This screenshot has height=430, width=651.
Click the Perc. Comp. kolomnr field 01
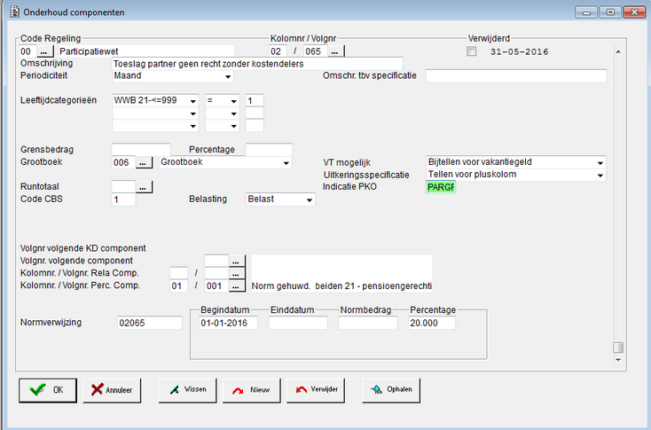tap(179, 286)
